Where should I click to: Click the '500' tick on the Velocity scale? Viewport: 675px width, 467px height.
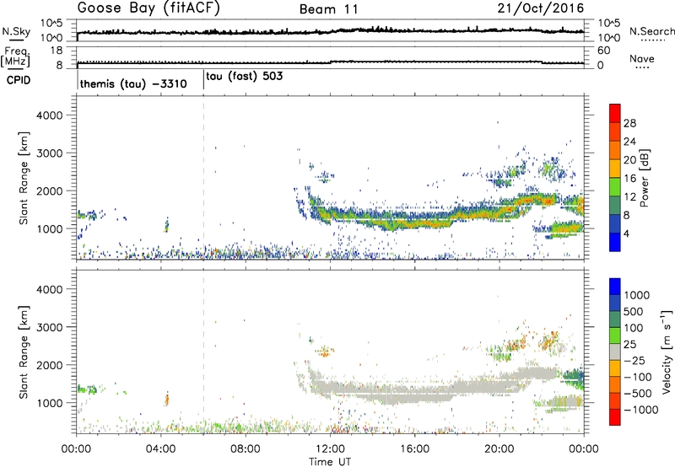[633, 312]
